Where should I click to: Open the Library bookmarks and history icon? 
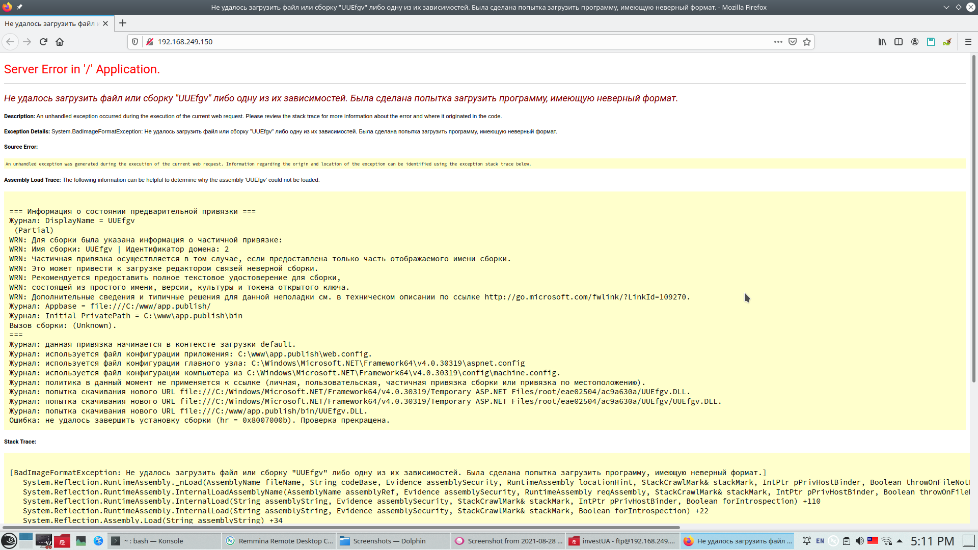coord(882,42)
